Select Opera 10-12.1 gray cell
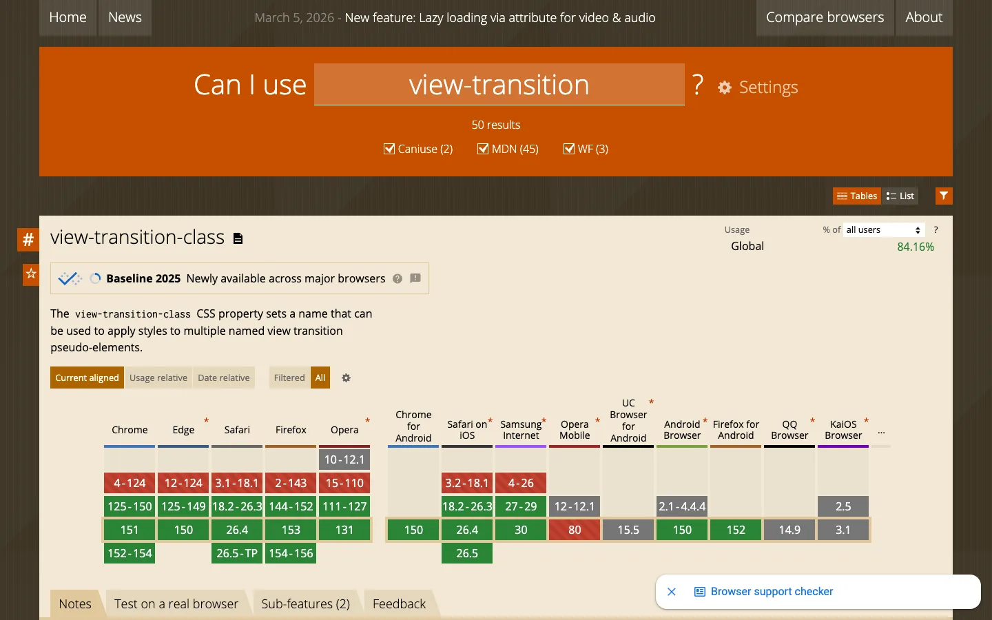 tap(344, 459)
